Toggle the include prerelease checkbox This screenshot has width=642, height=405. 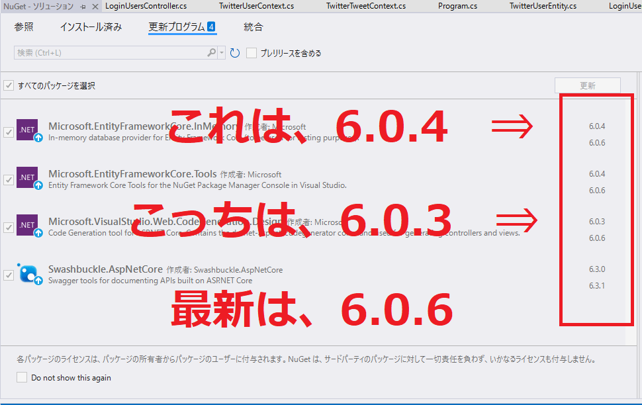(252, 53)
